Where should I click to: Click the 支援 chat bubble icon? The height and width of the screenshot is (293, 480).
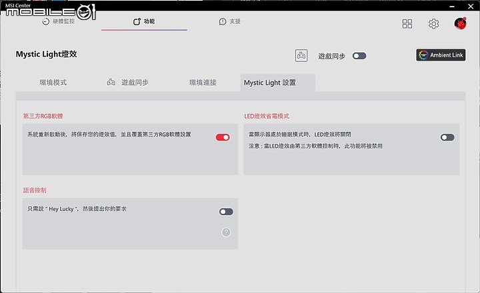tap(223, 21)
